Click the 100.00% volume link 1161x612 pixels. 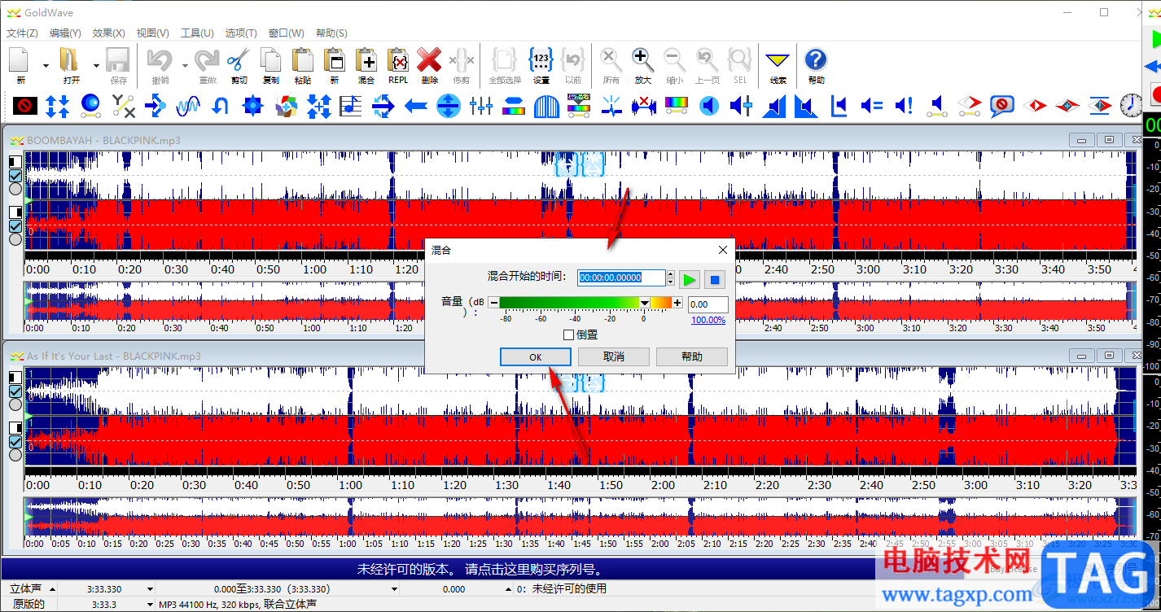click(x=708, y=320)
